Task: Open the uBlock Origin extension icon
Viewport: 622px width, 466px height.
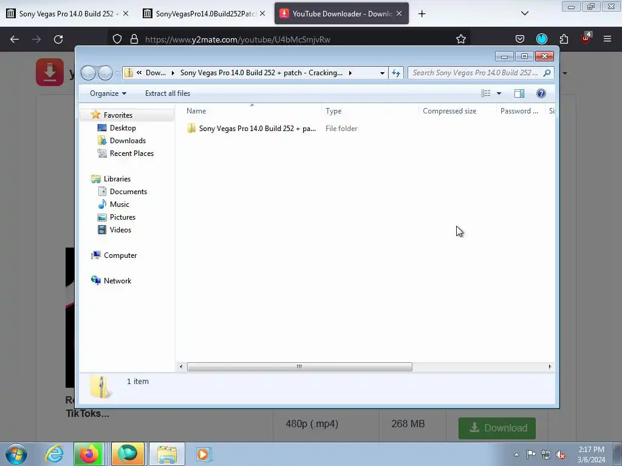Action: point(586,38)
